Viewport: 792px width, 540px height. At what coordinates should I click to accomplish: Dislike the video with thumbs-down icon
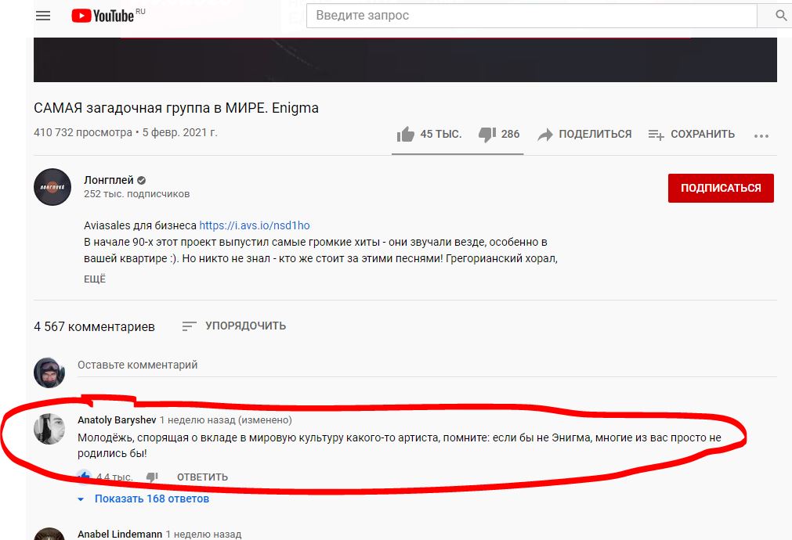(487, 135)
